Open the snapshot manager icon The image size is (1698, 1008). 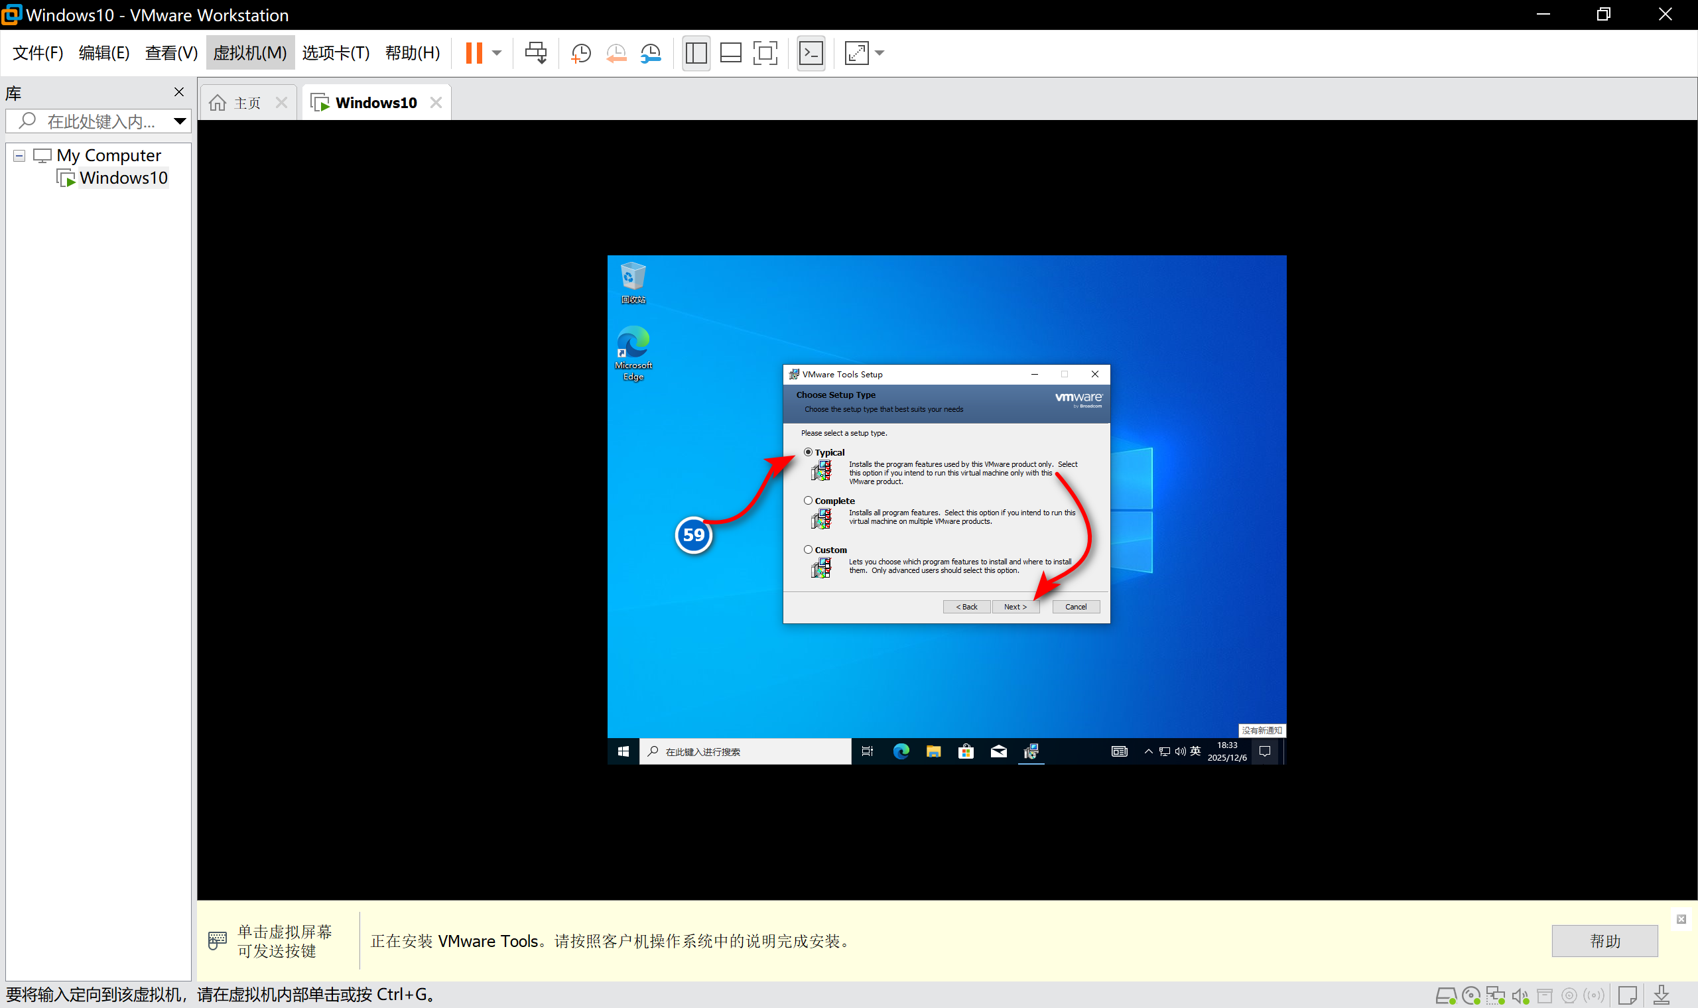coord(651,53)
